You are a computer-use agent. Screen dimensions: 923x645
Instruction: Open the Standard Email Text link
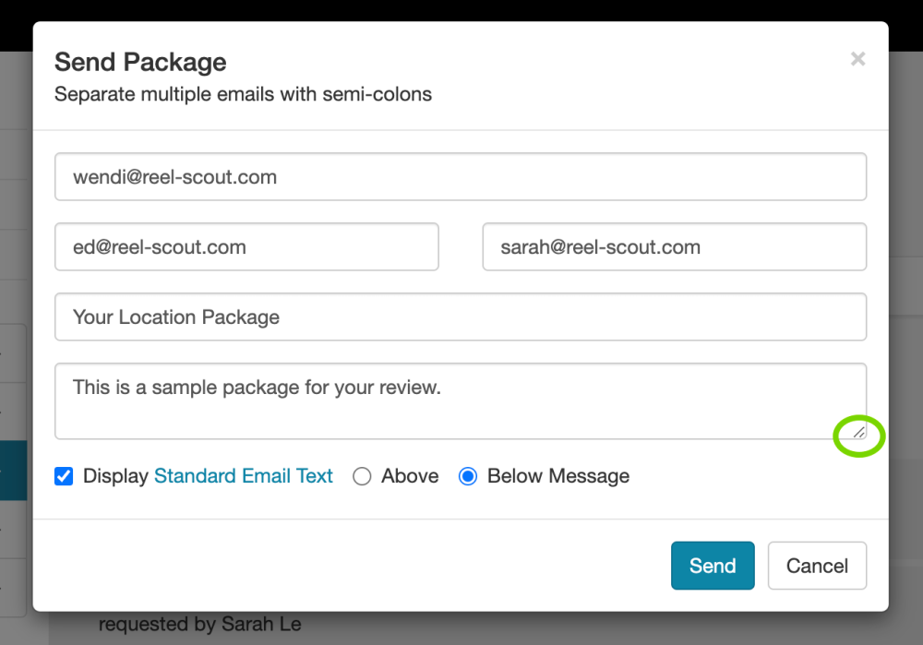243,476
